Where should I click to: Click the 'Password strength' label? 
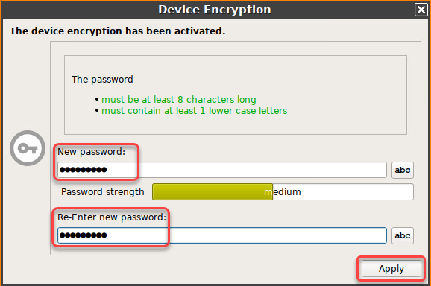[102, 192]
